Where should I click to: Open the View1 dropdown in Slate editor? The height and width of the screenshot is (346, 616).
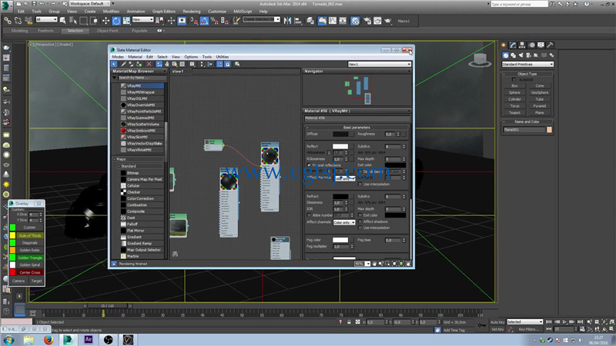coord(380,64)
